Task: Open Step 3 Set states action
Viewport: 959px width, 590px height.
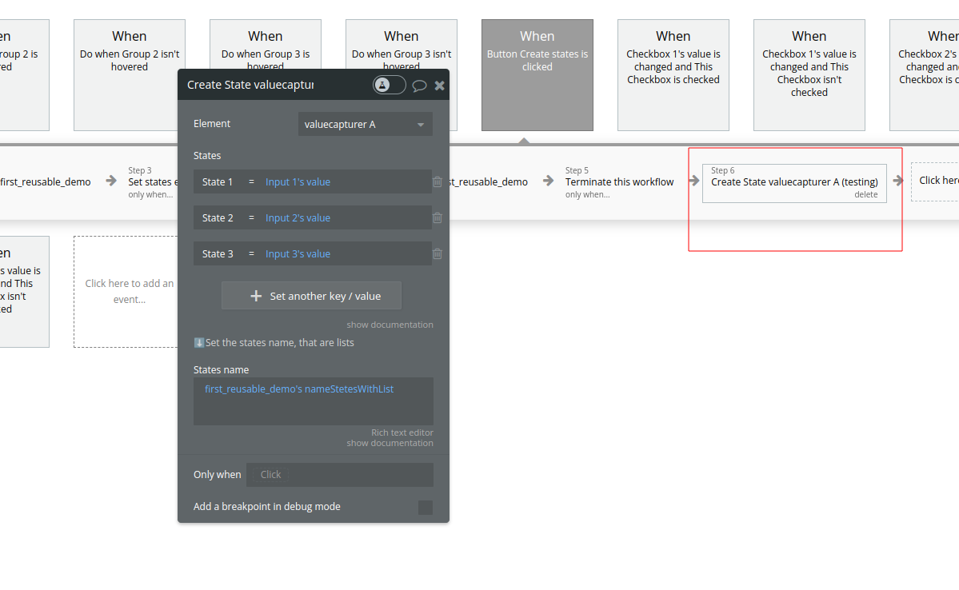Action: (153, 181)
